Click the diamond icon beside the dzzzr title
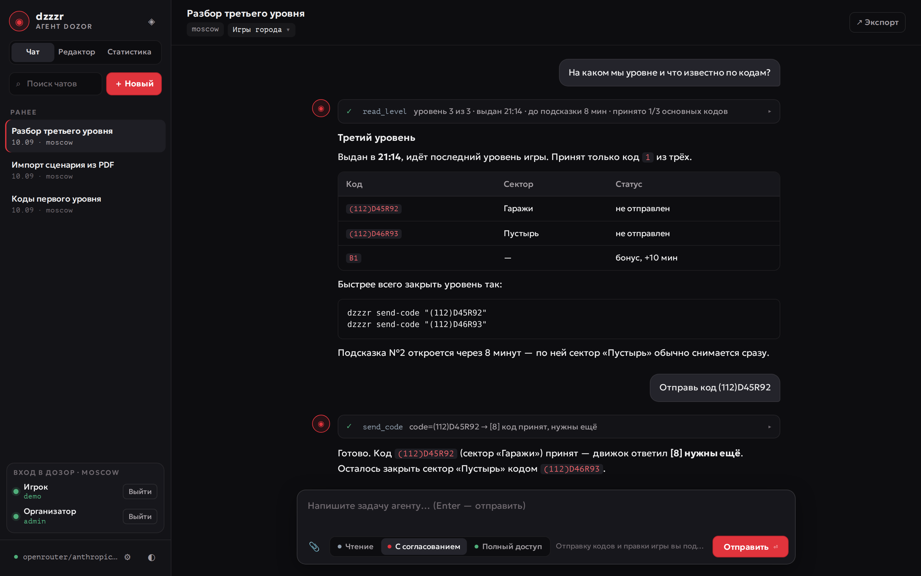The image size is (921, 576). pos(152,22)
